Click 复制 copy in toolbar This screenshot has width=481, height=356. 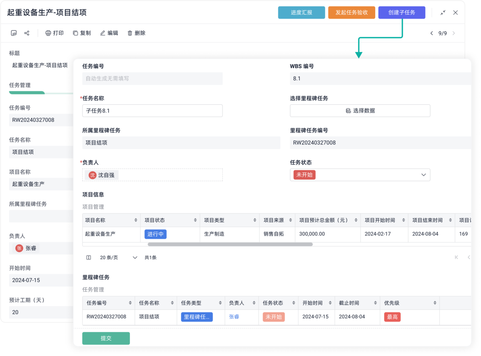[82, 33]
